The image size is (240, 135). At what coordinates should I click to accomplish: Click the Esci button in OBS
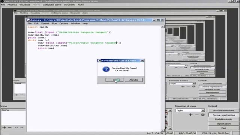pyautogui.click(x=223, y=128)
